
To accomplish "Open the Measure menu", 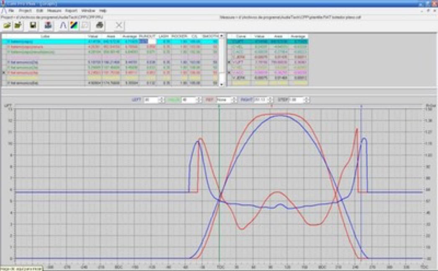I will (x=54, y=10).
